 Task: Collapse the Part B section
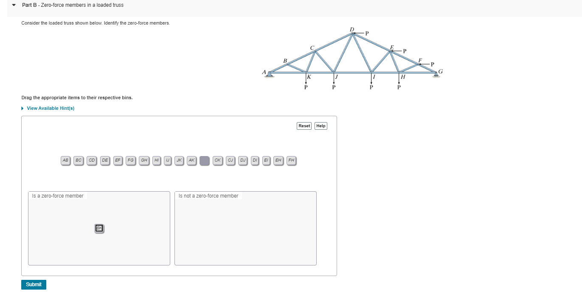[x=13, y=5]
